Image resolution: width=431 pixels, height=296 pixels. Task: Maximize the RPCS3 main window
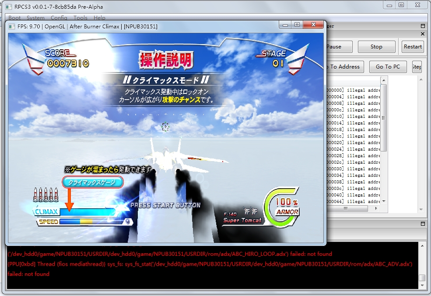[x=401, y=5]
